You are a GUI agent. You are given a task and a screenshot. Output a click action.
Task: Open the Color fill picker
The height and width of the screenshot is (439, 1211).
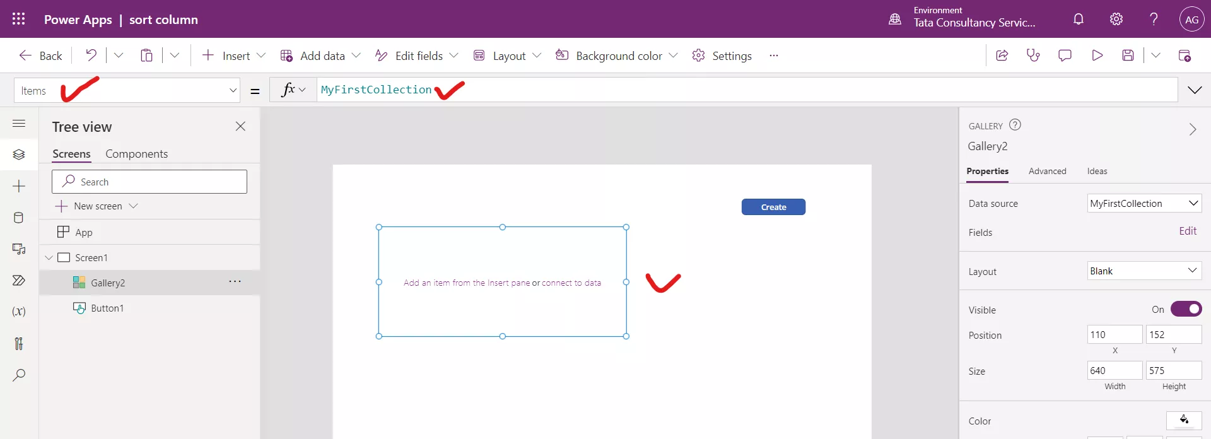1184,420
